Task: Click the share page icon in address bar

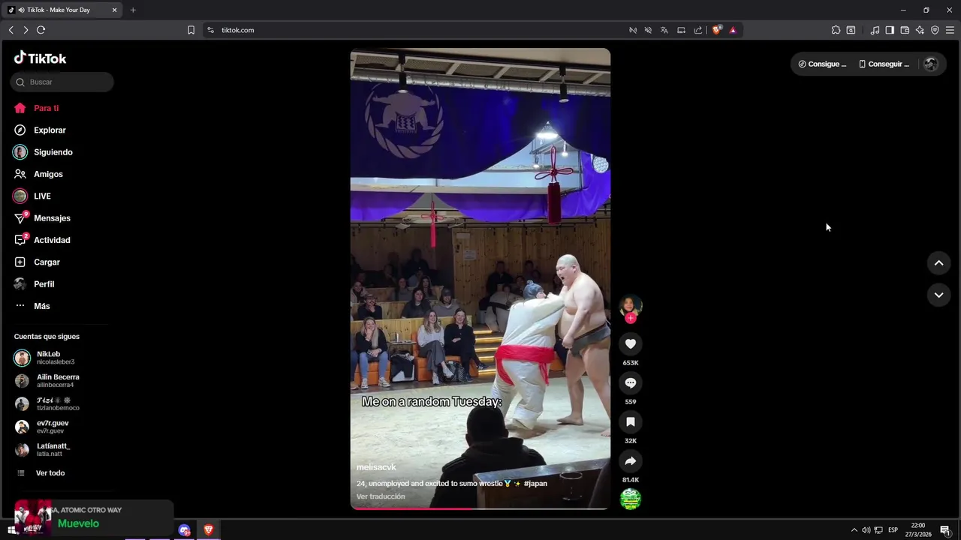Action: click(x=698, y=30)
